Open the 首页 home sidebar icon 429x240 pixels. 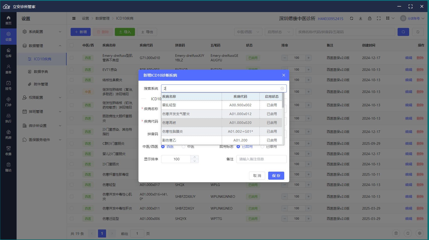[8, 20]
